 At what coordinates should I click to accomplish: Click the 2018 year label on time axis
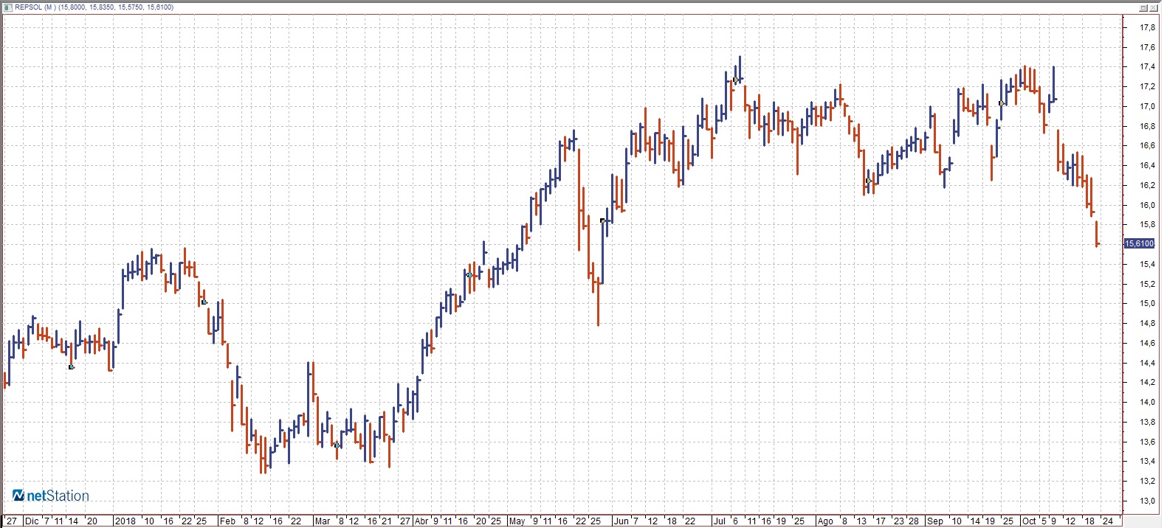[125, 521]
